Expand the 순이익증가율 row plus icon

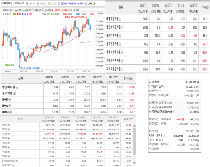[x=120, y=36]
